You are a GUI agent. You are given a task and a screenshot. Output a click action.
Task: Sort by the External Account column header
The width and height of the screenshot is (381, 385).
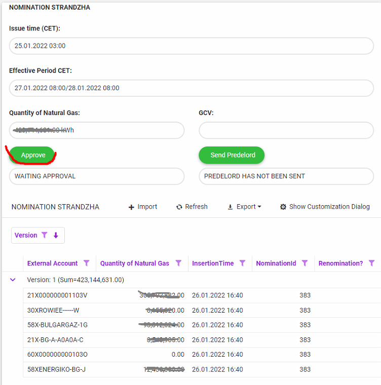53,263
